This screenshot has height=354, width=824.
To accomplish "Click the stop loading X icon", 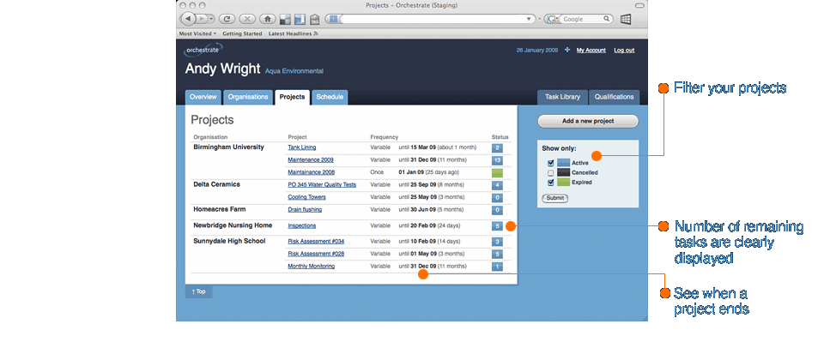I will click(x=247, y=18).
